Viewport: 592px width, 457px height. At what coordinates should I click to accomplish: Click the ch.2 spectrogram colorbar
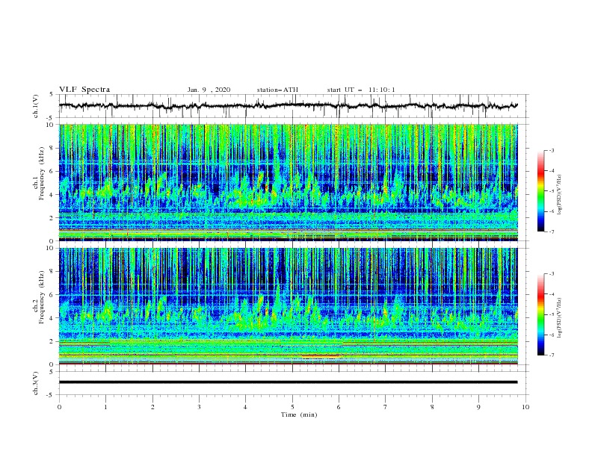click(540, 314)
